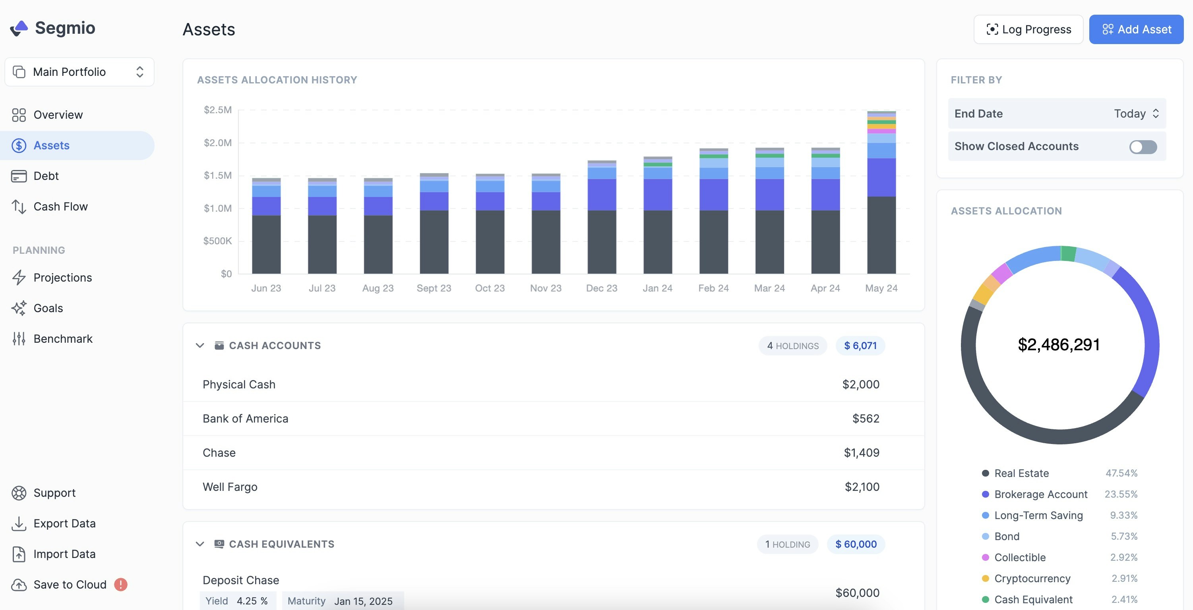This screenshot has height=610, width=1193.
Task: Open the Main Portfolio selector
Action: (x=79, y=72)
